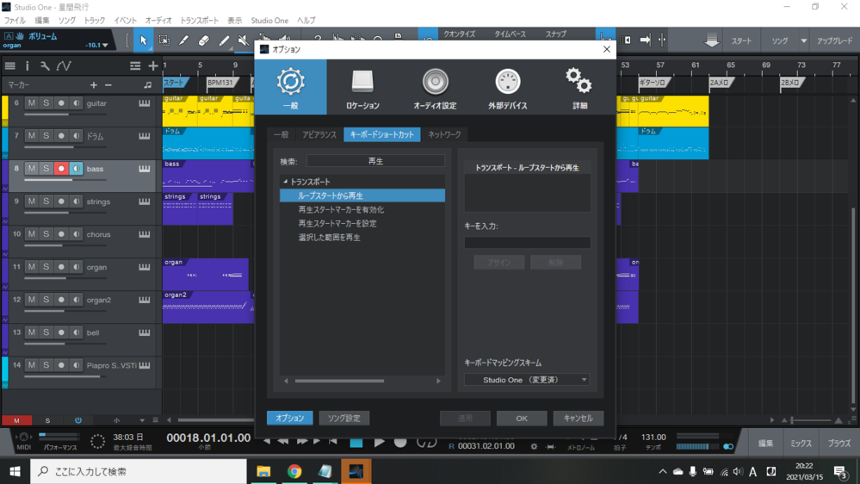Open the 一般 gear category

pos(291,88)
